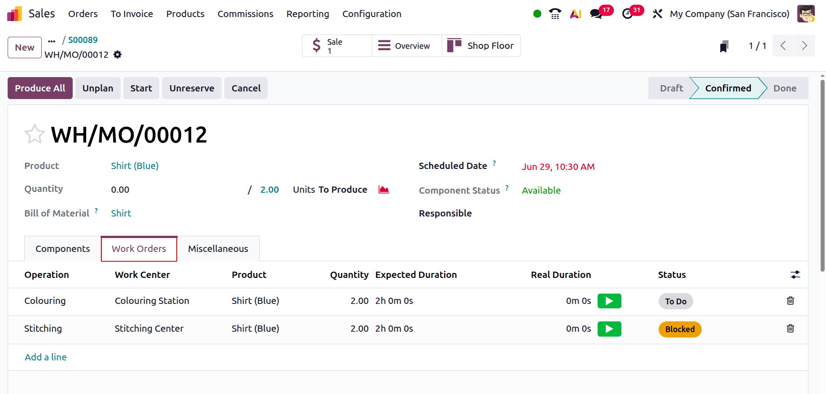Screen dimensions: 826x394
Task: Open the debug tools wrench icon
Action: (x=657, y=14)
